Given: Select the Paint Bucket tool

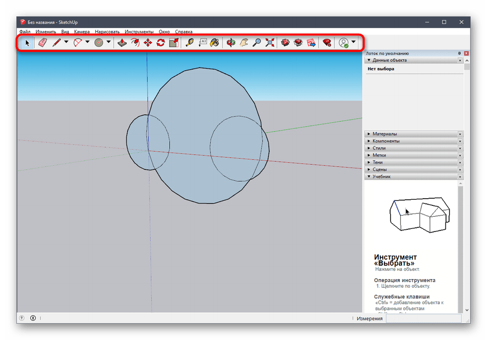Looking at the screenshot, I should pos(215,42).
